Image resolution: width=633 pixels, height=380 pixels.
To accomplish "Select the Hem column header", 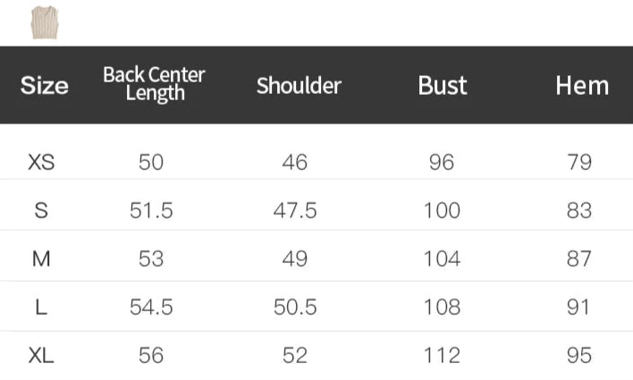I will 581,86.
